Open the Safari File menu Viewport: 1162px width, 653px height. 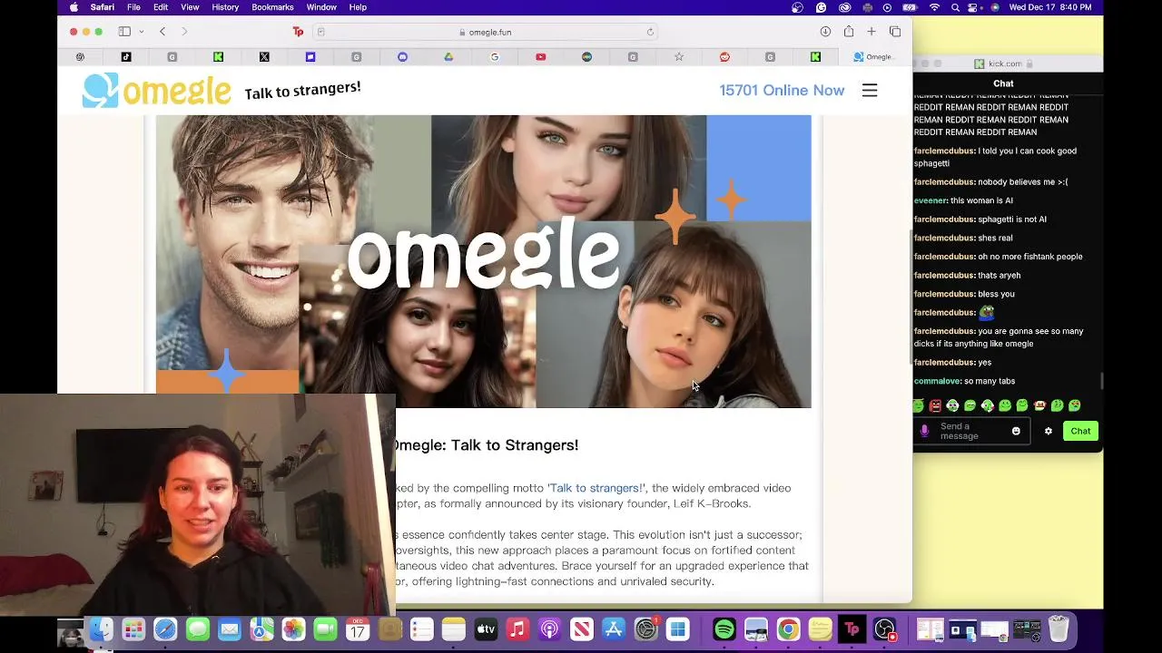(133, 7)
